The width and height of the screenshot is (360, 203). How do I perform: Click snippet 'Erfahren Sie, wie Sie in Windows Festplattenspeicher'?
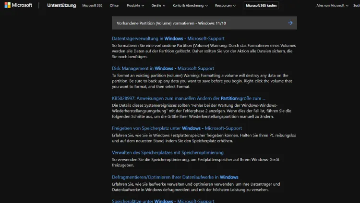pyautogui.click(x=204, y=138)
